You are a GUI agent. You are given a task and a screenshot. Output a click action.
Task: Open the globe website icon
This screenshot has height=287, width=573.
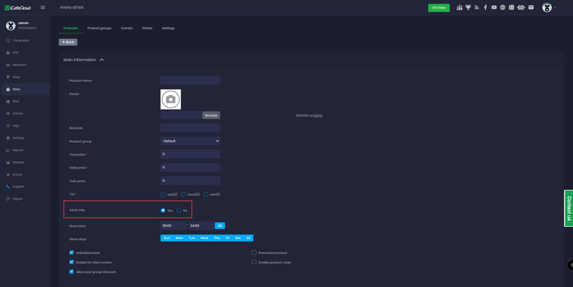[x=503, y=7]
